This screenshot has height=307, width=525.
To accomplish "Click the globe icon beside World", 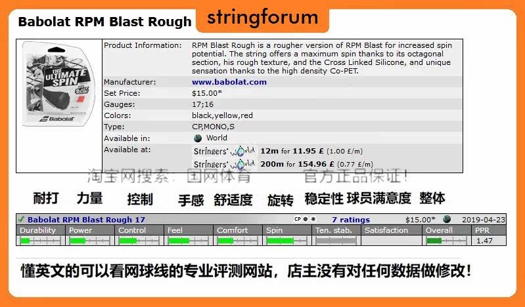I will (x=198, y=138).
